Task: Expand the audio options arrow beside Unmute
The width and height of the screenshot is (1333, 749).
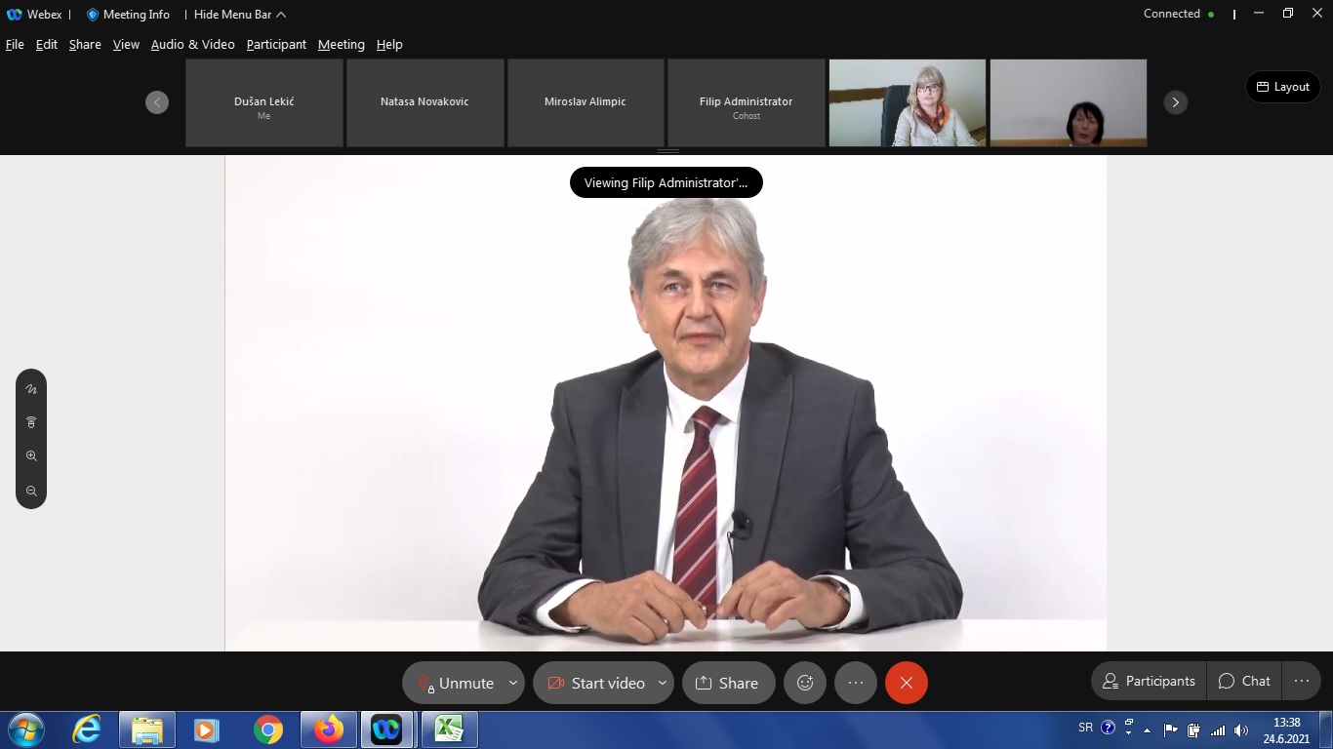Action: pos(513,683)
